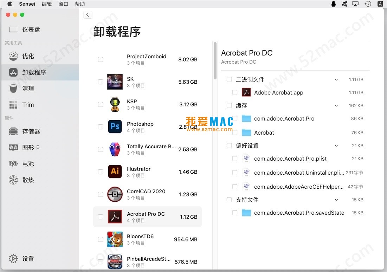Select the Totally Accurate B... row label
This screenshot has width=387, height=272.
pos(151,146)
